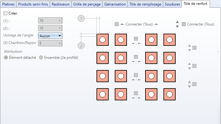This screenshot has height=124, width=221.
Task: Enable the Créer checkbox
Action: tap(5, 13)
